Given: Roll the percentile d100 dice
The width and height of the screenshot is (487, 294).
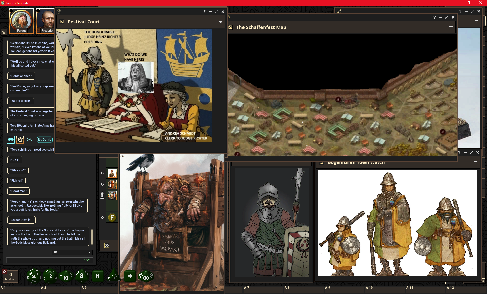Looking at the screenshot, I should tap(146, 276).
